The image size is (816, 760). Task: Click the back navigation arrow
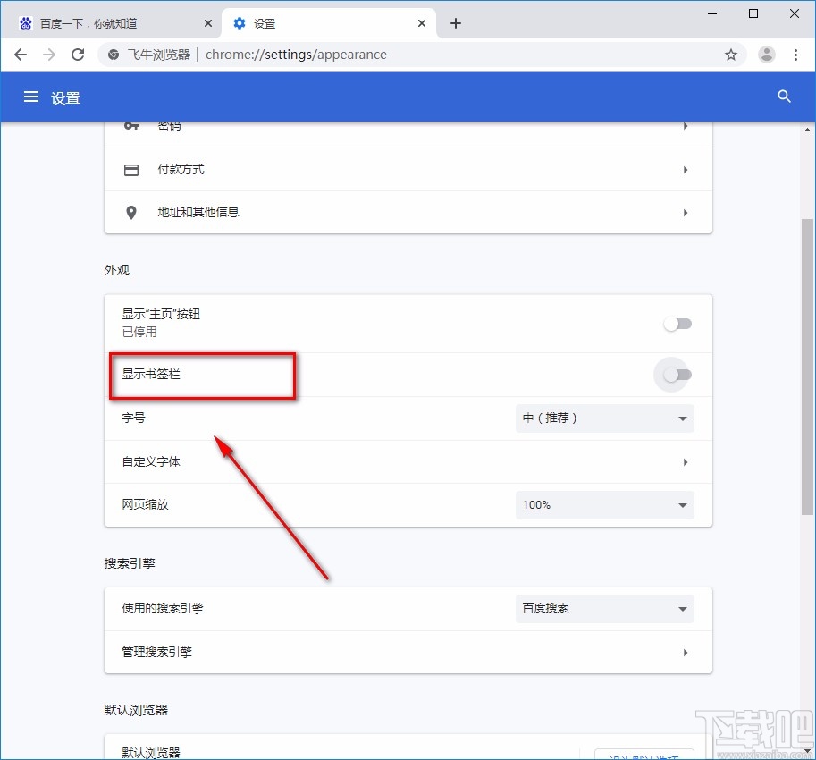pyautogui.click(x=20, y=55)
